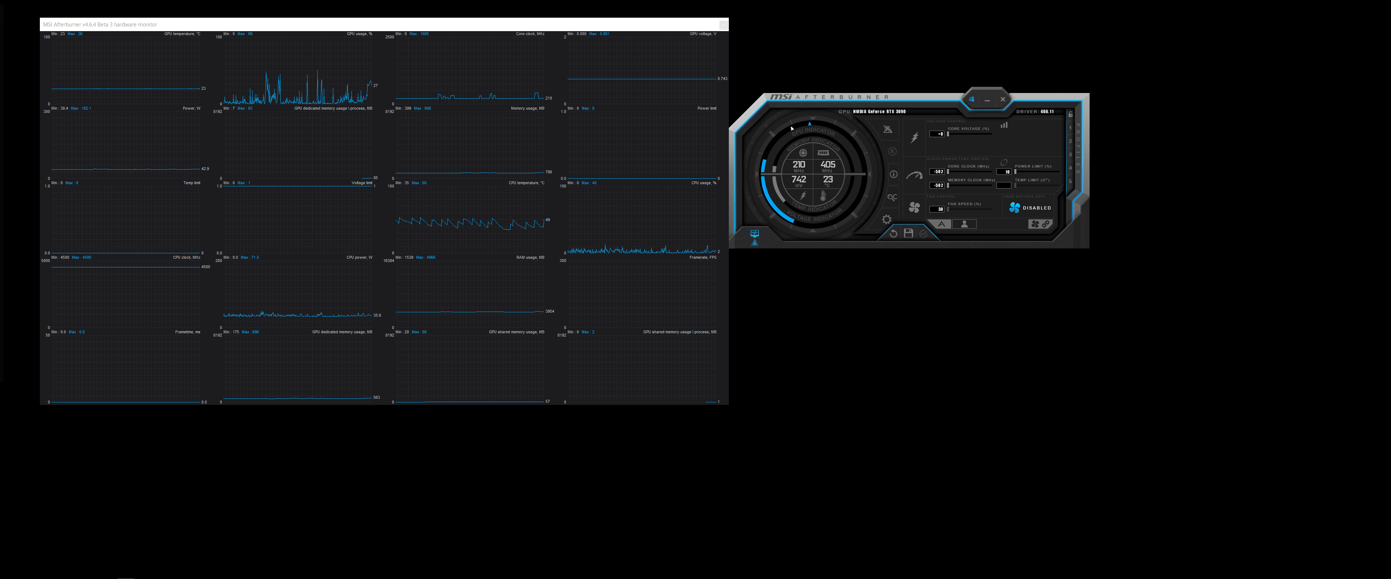Open voltage-frequency curve editor bars icon

(1004, 125)
